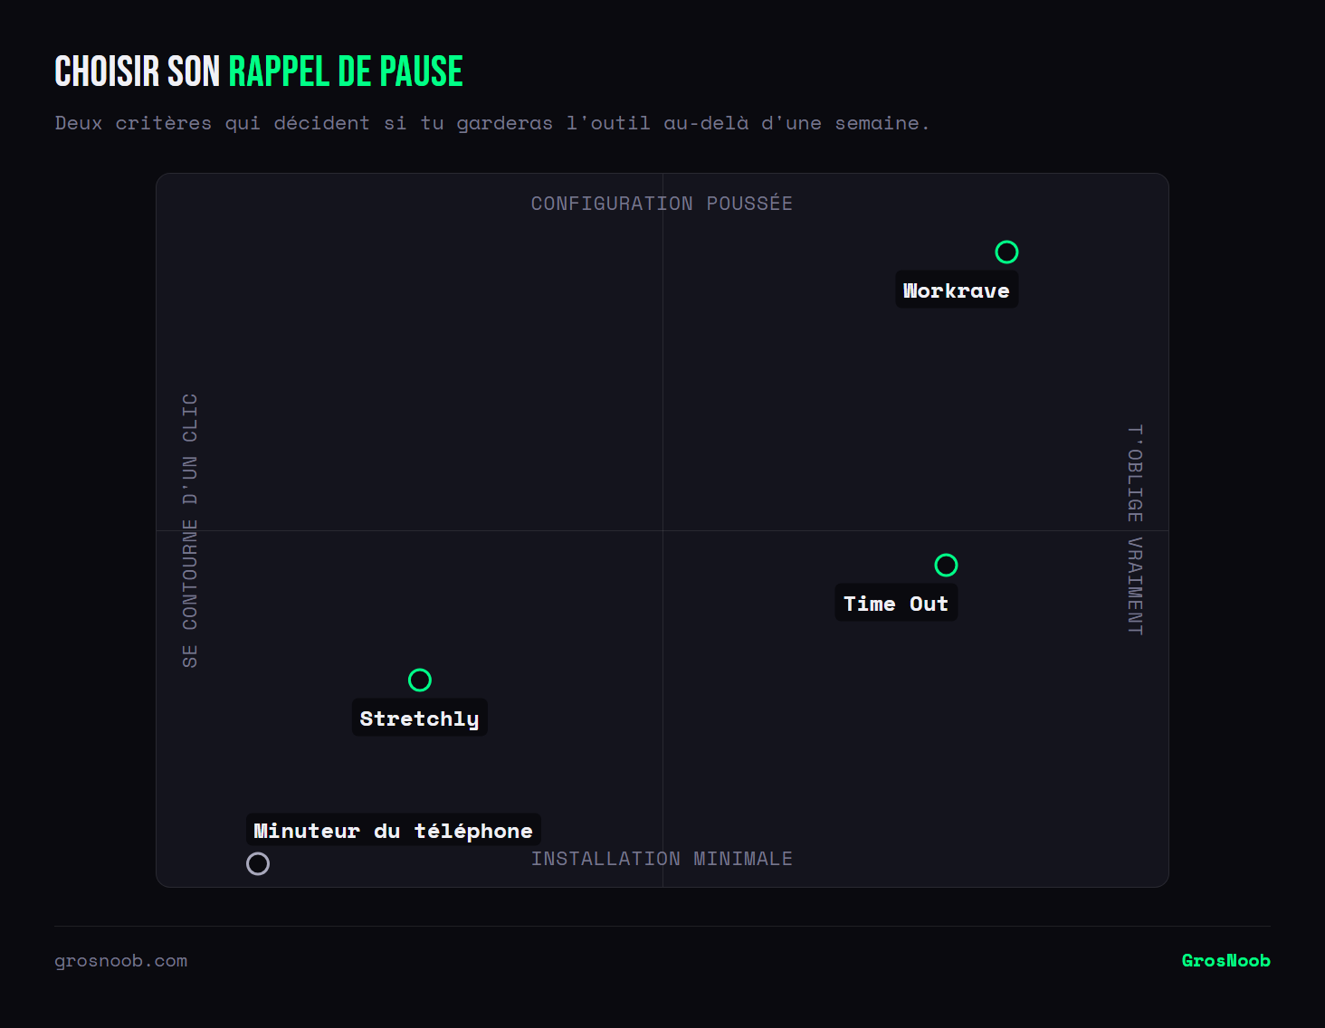Screen dimensions: 1325x1028
Task: Click the word téléphone in the label
Action: tap(473, 832)
